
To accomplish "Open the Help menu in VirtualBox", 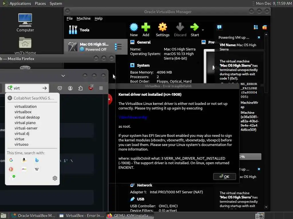I will 98,19.
